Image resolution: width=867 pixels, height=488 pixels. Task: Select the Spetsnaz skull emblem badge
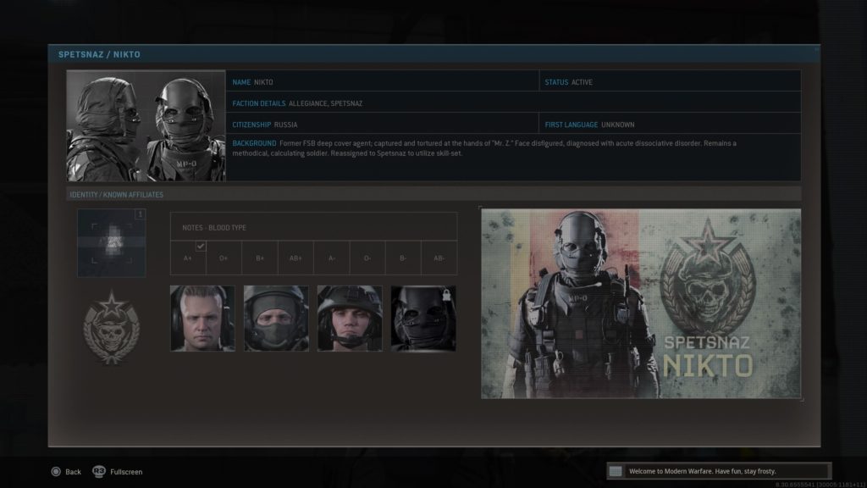[111, 327]
